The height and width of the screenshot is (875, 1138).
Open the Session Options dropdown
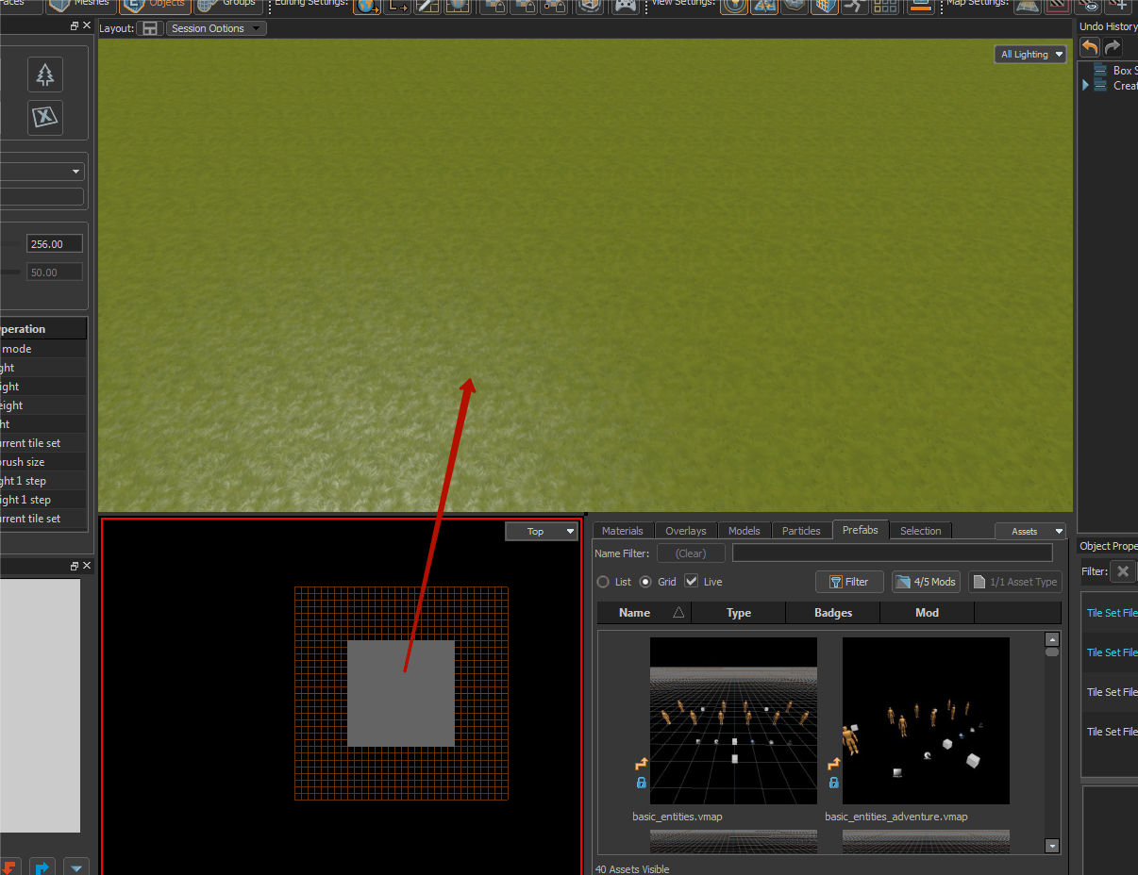point(216,28)
